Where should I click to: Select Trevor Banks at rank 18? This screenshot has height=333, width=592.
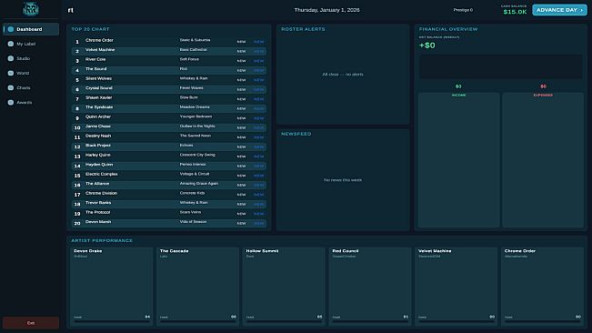[x=169, y=204]
